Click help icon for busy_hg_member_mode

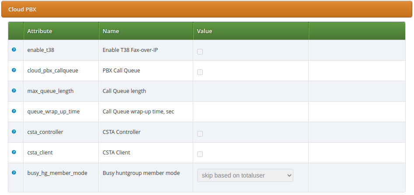[14, 173]
